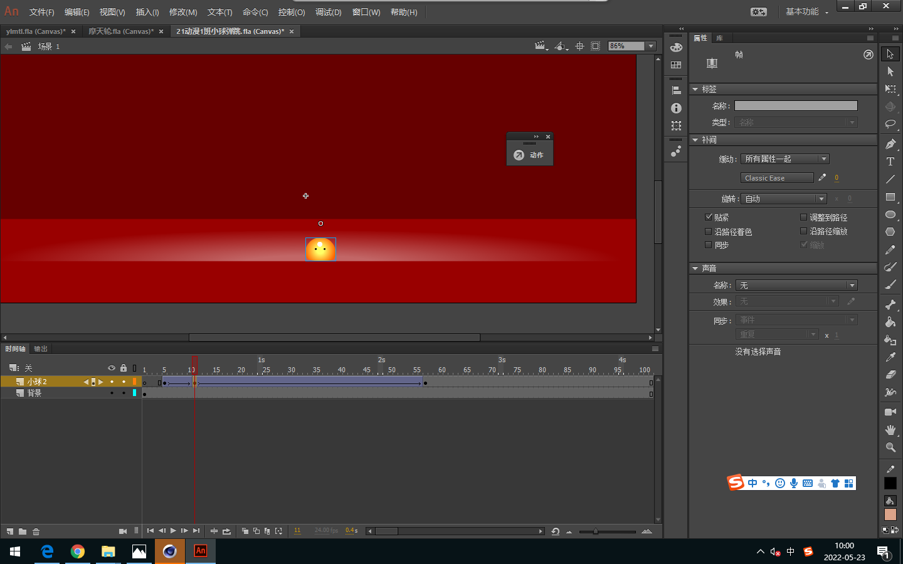Viewport: 903px width, 564px height.
Task: Open the 缓动 easing dropdown
Action: coord(784,159)
